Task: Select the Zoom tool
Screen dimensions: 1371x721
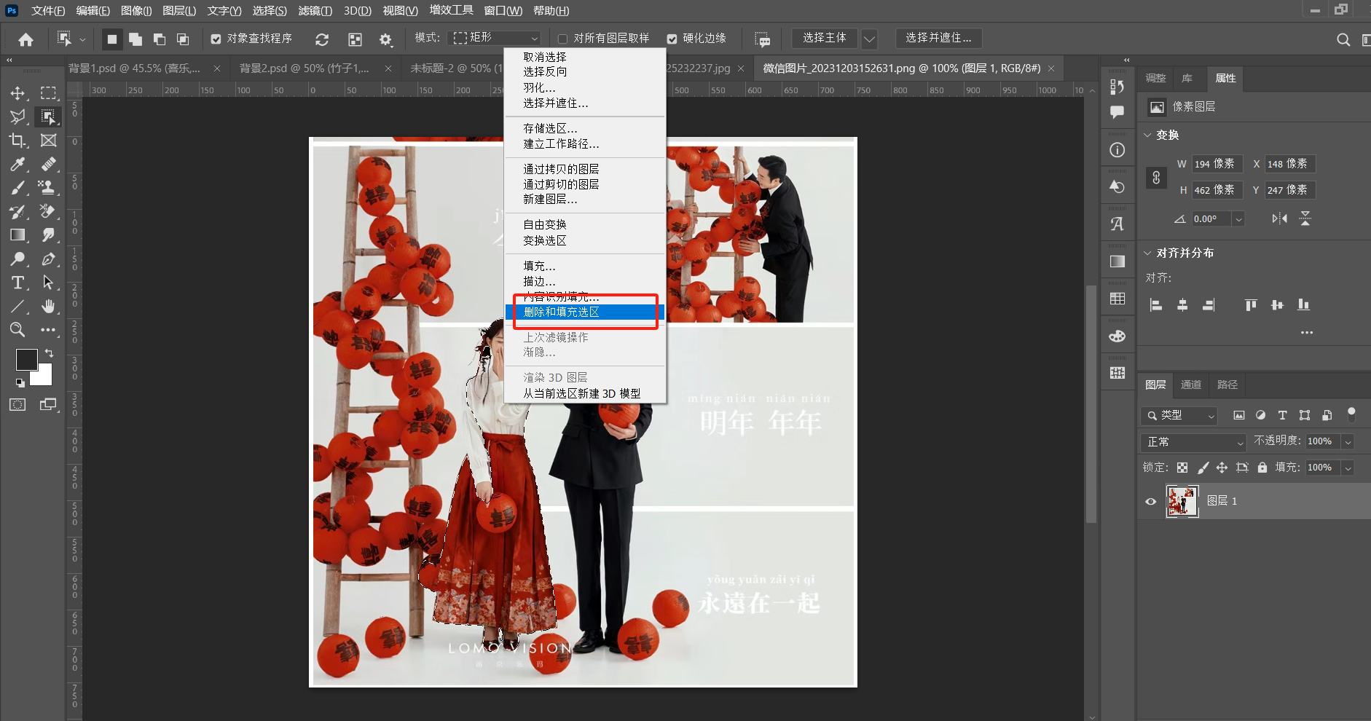Action: (x=17, y=330)
